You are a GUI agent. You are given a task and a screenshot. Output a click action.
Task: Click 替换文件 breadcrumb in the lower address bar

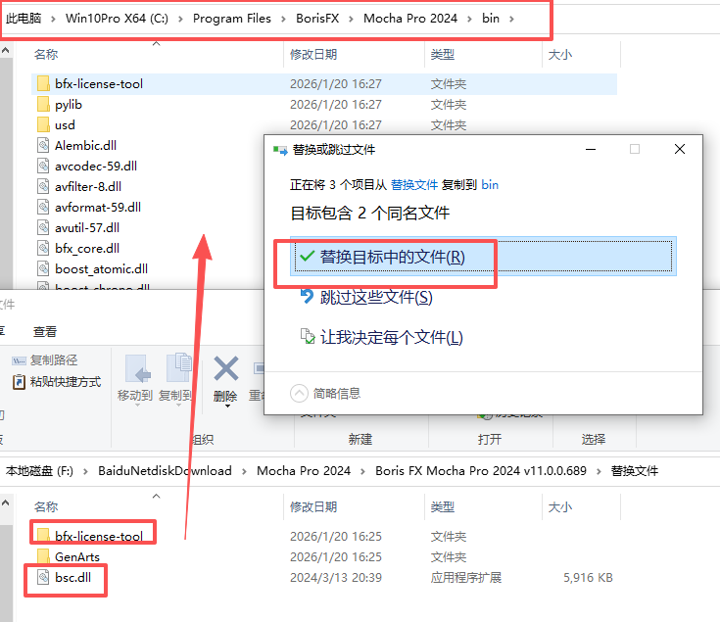tap(635, 471)
